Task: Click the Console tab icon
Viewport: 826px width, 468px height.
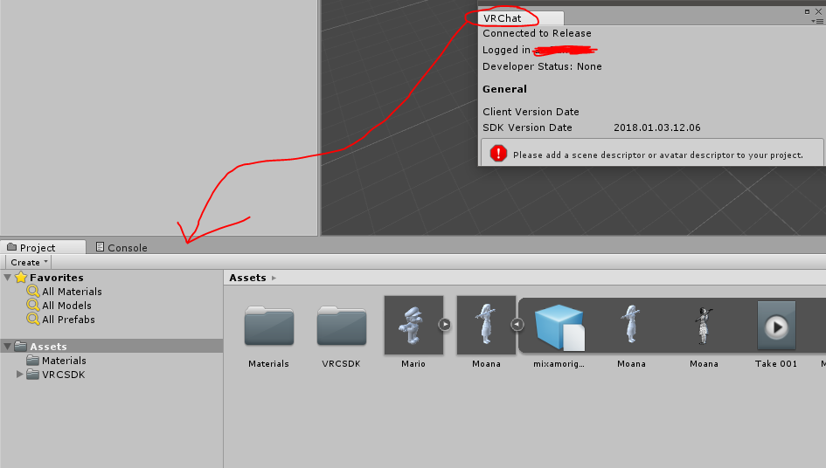Action: click(100, 246)
